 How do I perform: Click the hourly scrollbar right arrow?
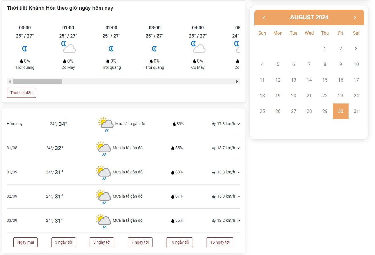(x=237, y=82)
